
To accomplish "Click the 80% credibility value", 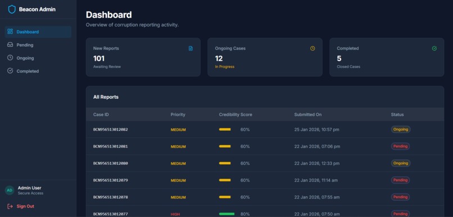I will point(245,214).
